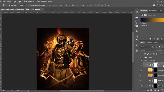The height and width of the screenshot is (92, 164).
Task: Click the reset adjustment icon in Properties
Action: pos(158,39)
